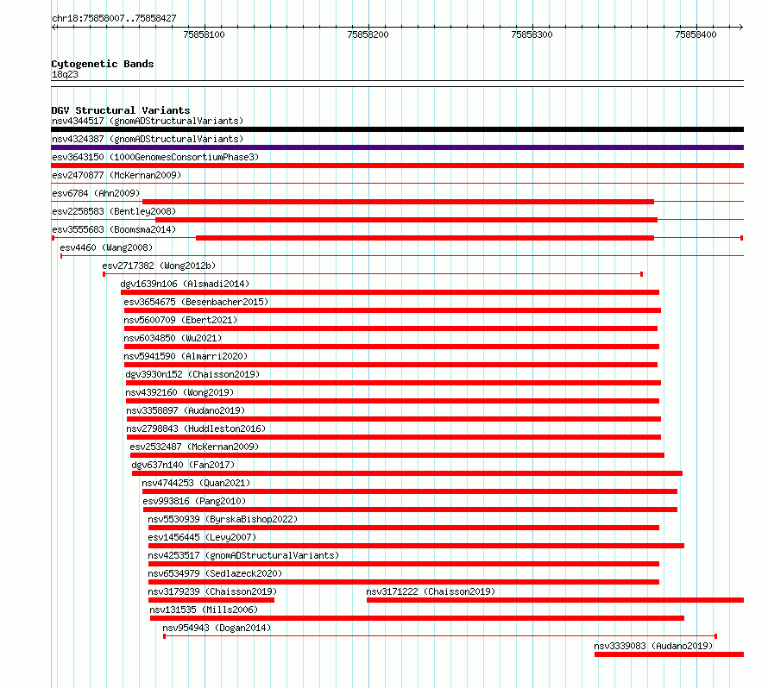Screen dimensions: 768x688
Task: Open nsv5530939 (ByrskaBishop2022) variant
Action: pyautogui.click(x=223, y=519)
